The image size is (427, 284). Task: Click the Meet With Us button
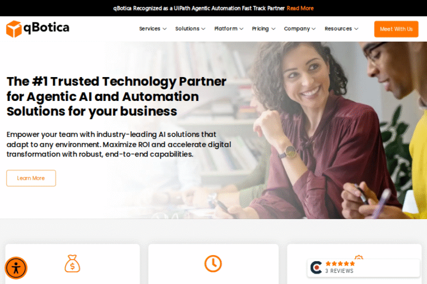coord(396,29)
